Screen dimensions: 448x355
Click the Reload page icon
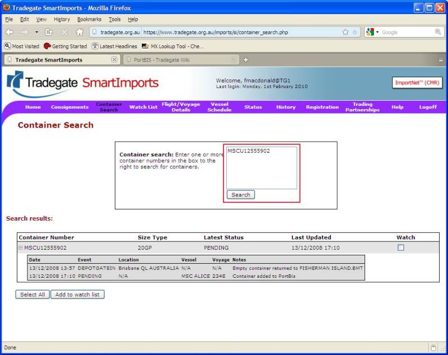click(x=49, y=32)
